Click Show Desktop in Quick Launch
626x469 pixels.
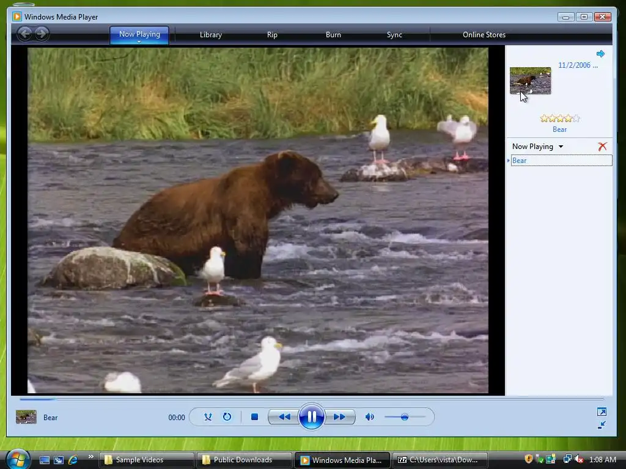[x=45, y=460]
